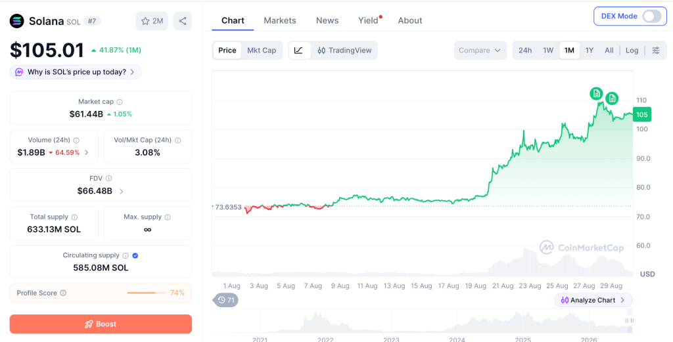This screenshot has width=673, height=342.
Task: Select 1Y time range
Action: pyautogui.click(x=590, y=50)
